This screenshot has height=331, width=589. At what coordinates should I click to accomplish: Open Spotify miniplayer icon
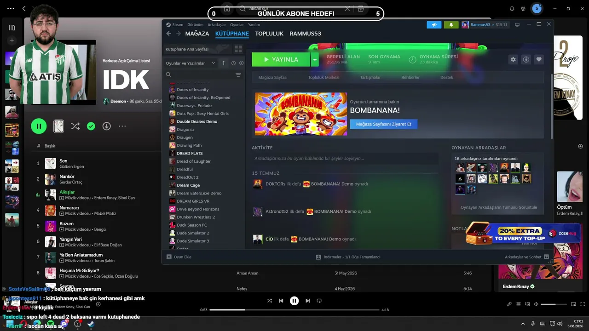coord(573,304)
